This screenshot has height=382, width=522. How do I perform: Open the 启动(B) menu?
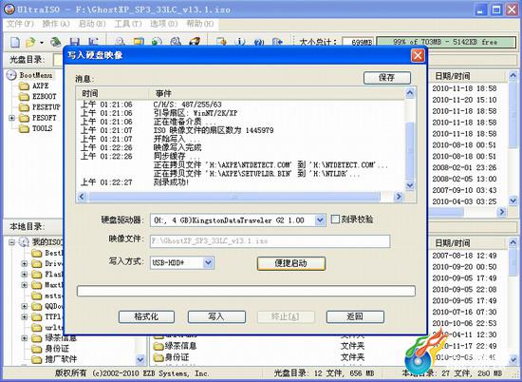[92, 24]
